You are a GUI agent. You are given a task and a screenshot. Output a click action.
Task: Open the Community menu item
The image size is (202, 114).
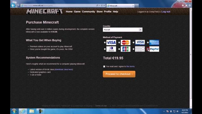click(x=88, y=12)
